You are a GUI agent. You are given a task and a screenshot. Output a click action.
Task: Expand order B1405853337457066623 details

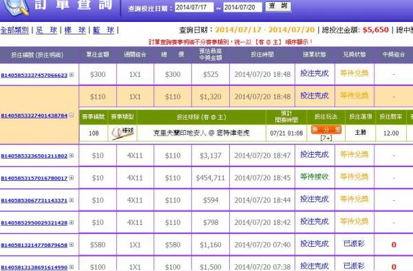pos(72,75)
